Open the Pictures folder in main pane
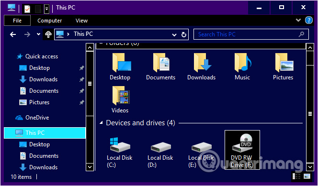The height and width of the screenshot is (186, 318). pos(283,66)
